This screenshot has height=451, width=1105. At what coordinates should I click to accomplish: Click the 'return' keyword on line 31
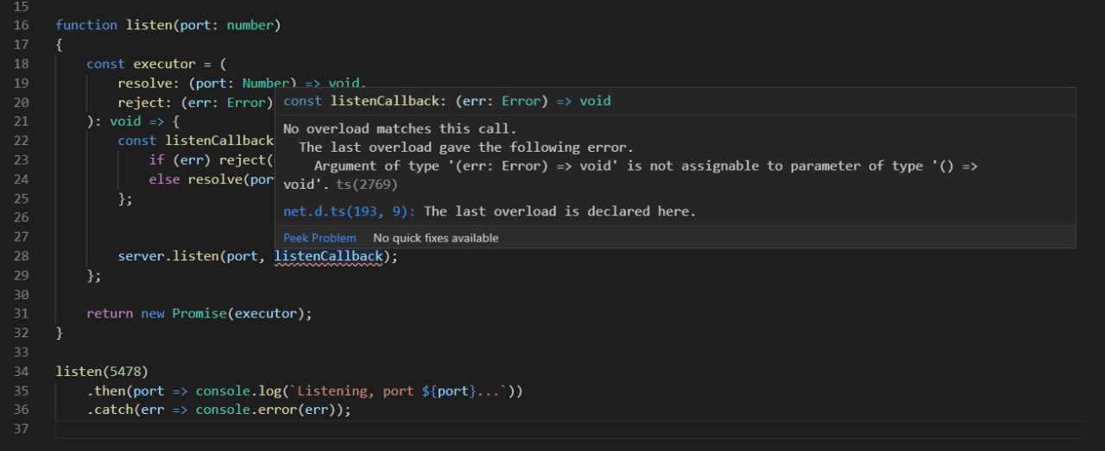[110, 314]
